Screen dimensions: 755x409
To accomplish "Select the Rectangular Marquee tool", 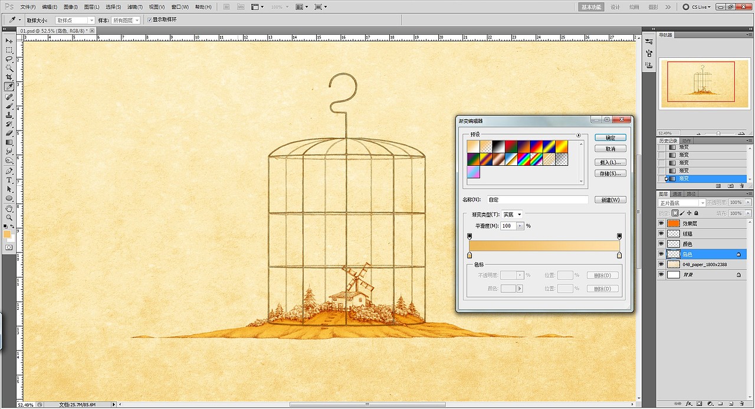I will (x=9, y=50).
